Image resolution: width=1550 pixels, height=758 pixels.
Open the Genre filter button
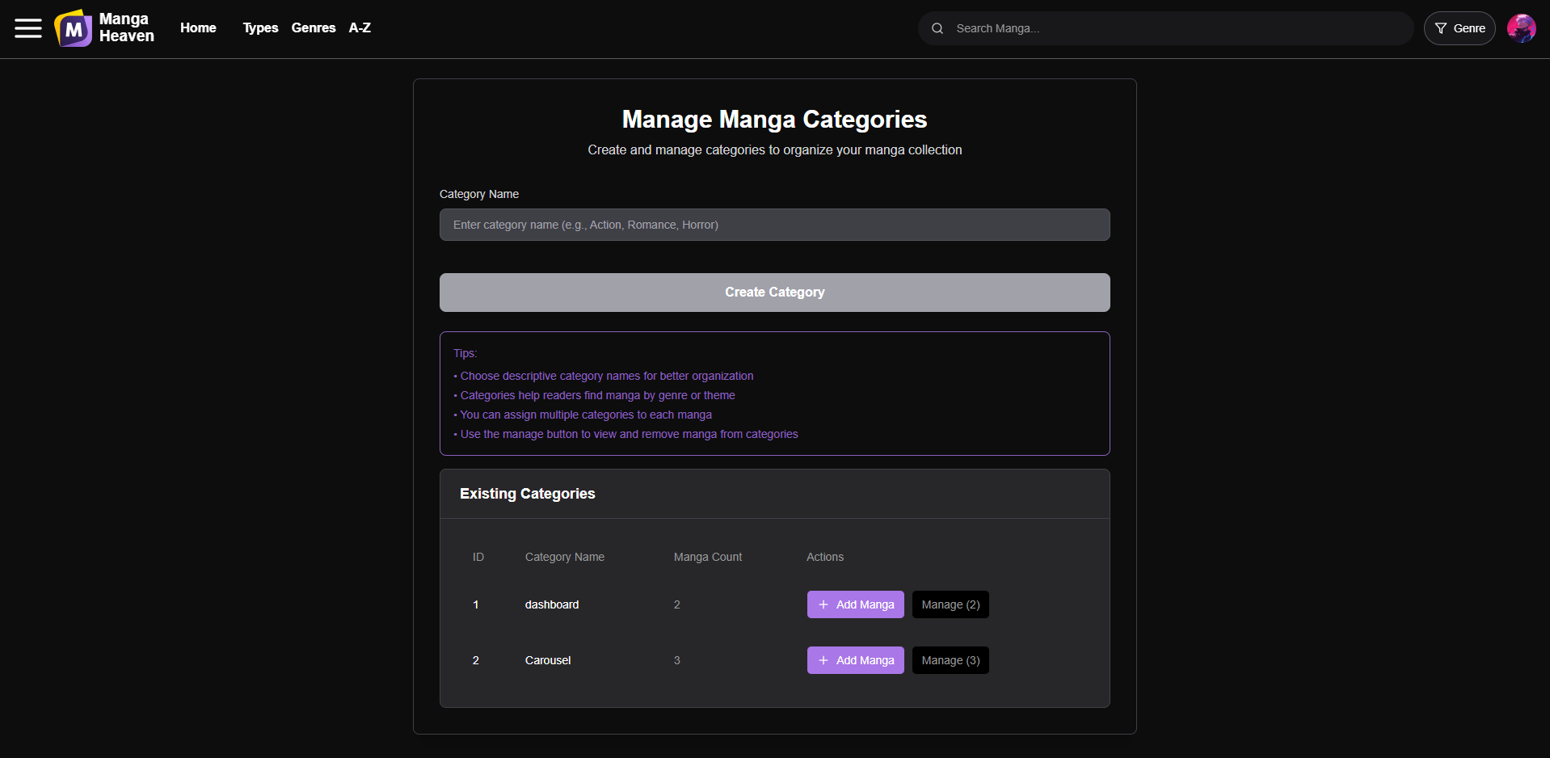1459,28
